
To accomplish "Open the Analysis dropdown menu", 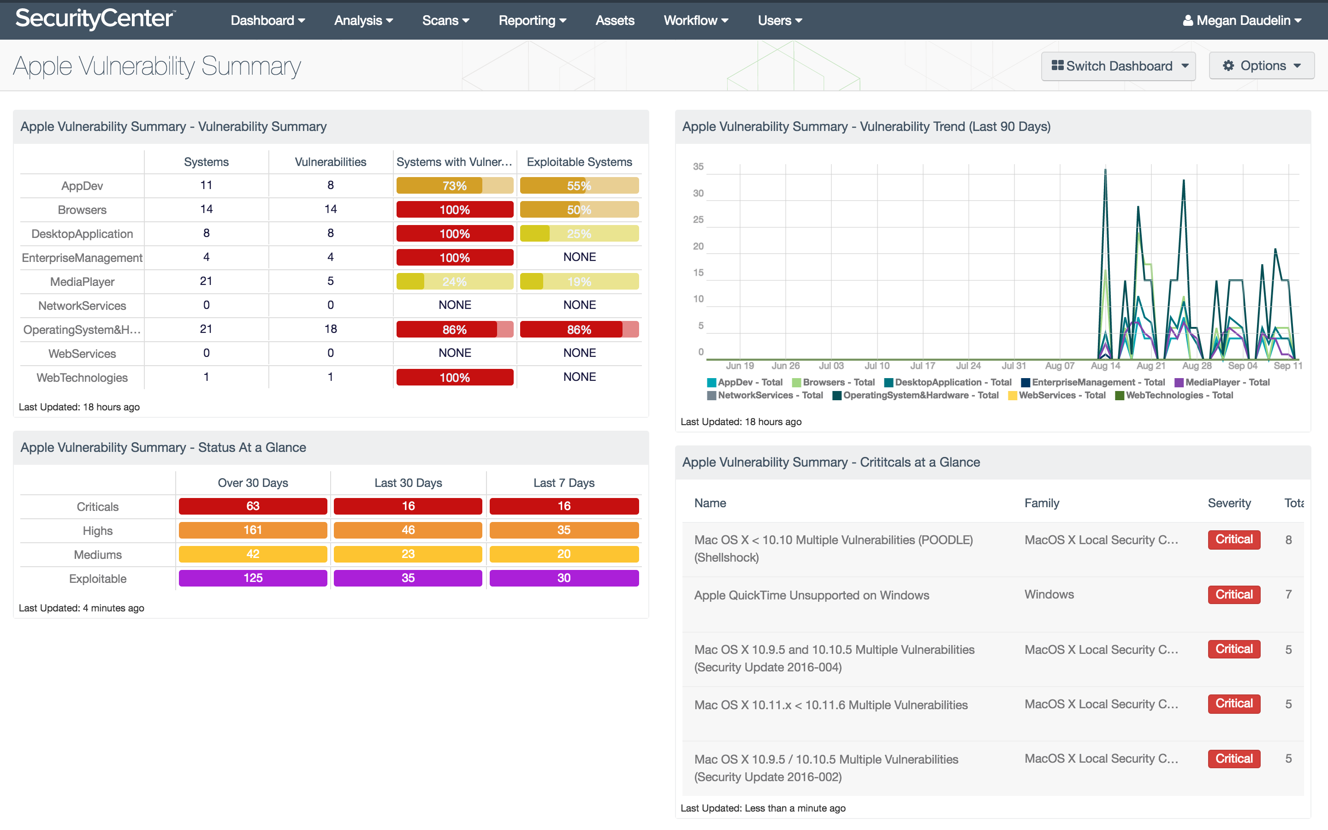I will click(x=363, y=20).
